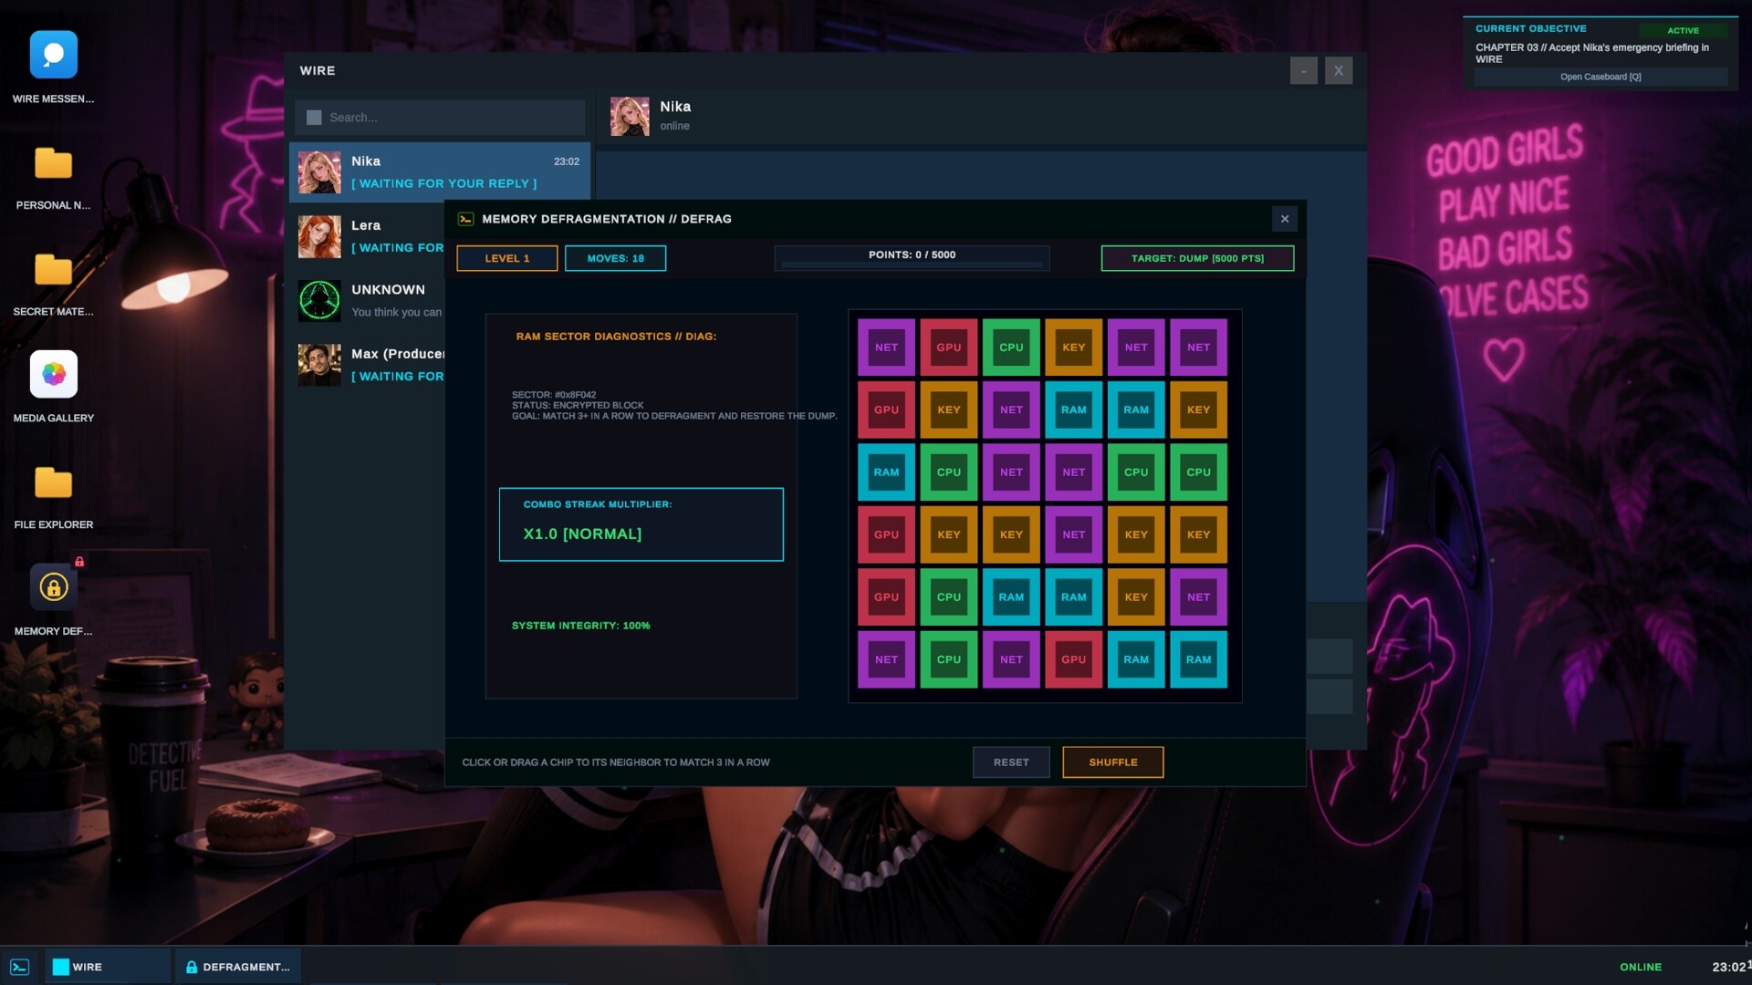
Task: Open the File Explorer folder icon
Action: 53,482
